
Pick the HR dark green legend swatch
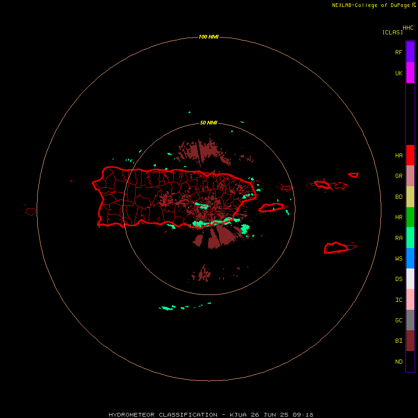point(410,217)
